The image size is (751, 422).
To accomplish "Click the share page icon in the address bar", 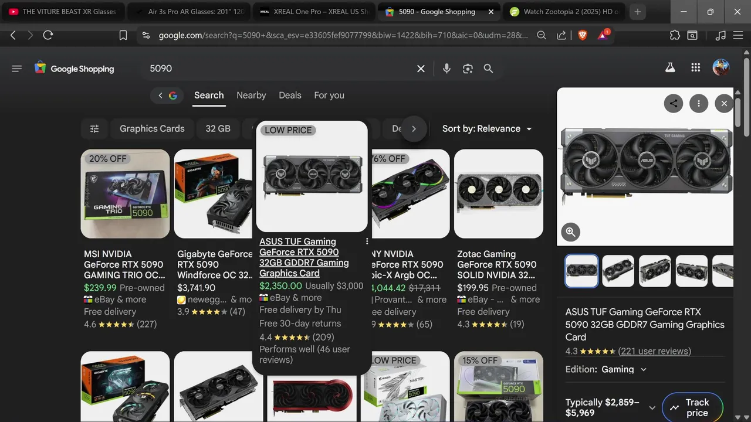I will pos(561,35).
